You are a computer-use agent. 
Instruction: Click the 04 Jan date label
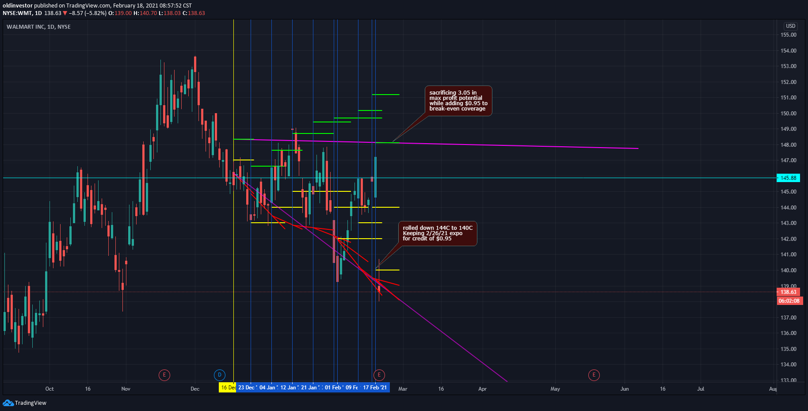coord(267,388)
